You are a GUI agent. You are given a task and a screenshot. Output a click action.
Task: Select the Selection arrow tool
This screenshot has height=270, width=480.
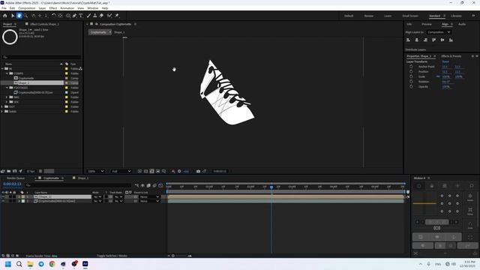click(x=13, y=16)
